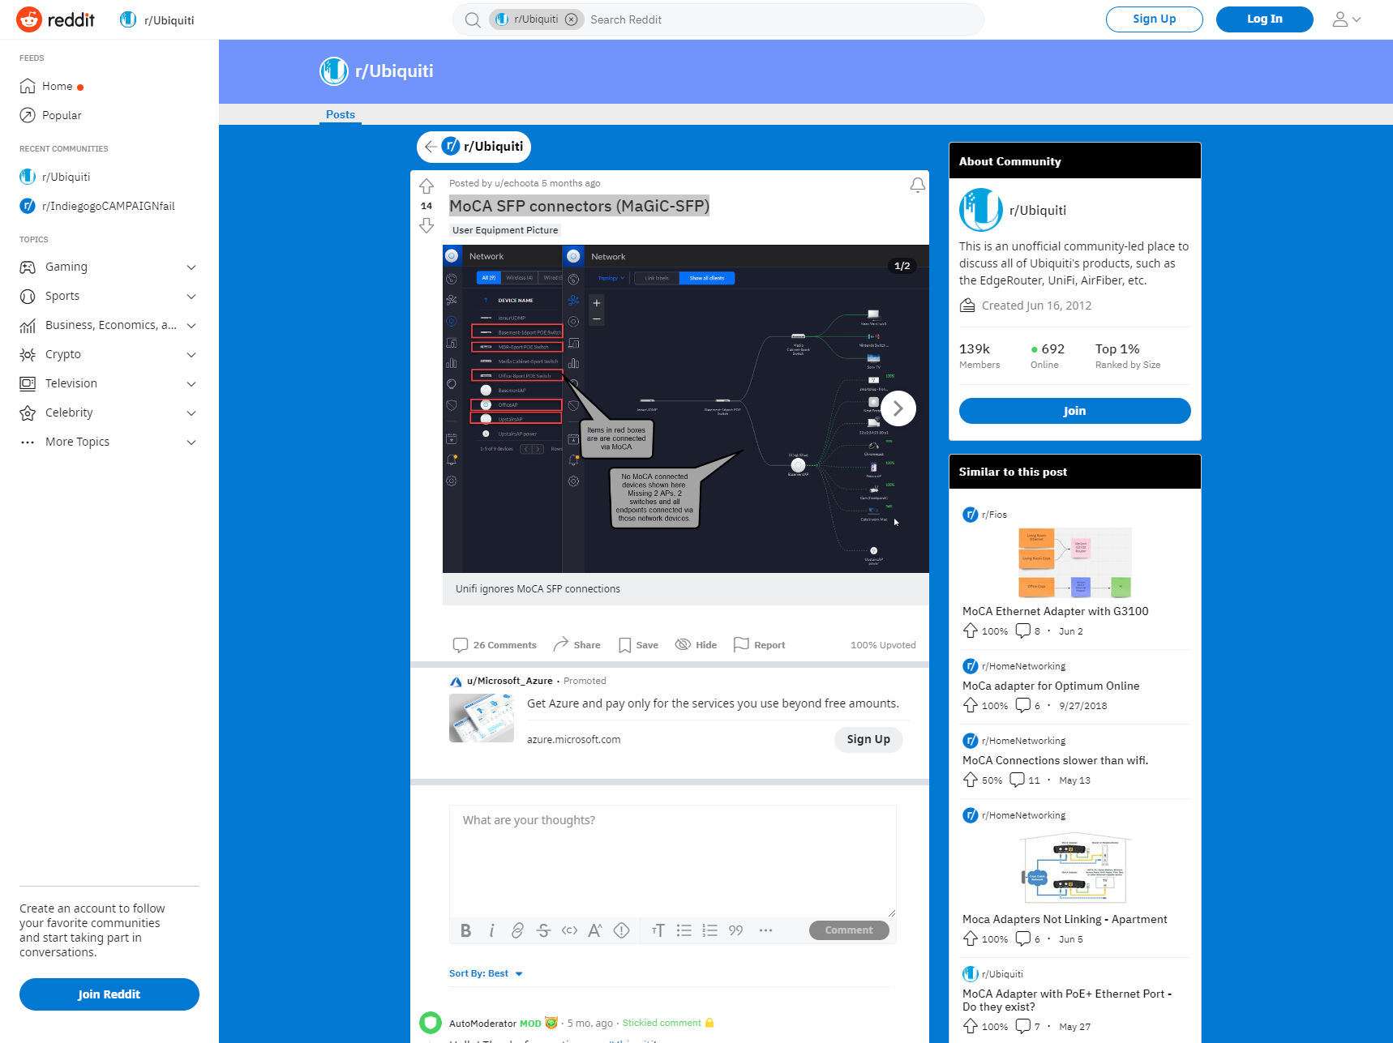Open the Posts tab
The image size is (1393, 1043).
341,114
